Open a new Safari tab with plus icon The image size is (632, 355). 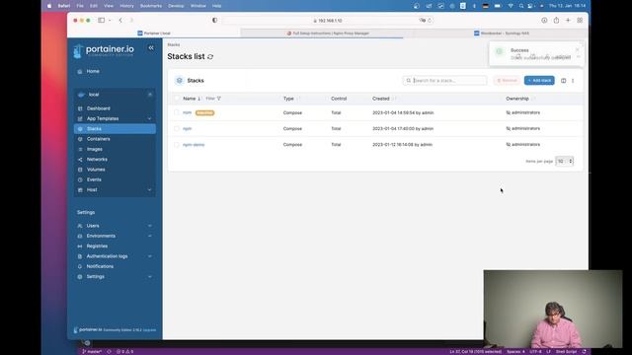(568, 20)
